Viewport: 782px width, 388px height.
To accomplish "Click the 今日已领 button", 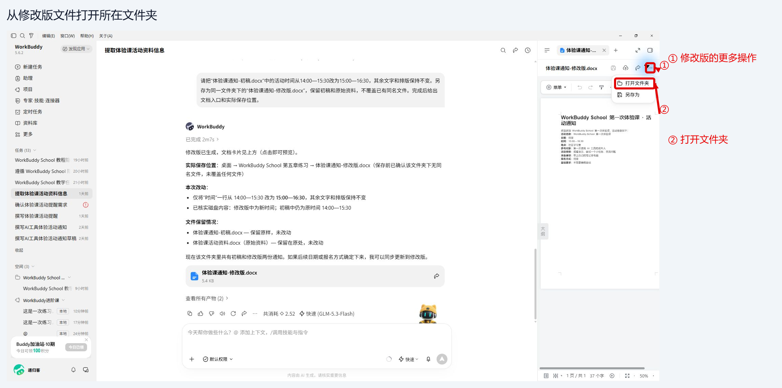I will [x=76, y=347].
